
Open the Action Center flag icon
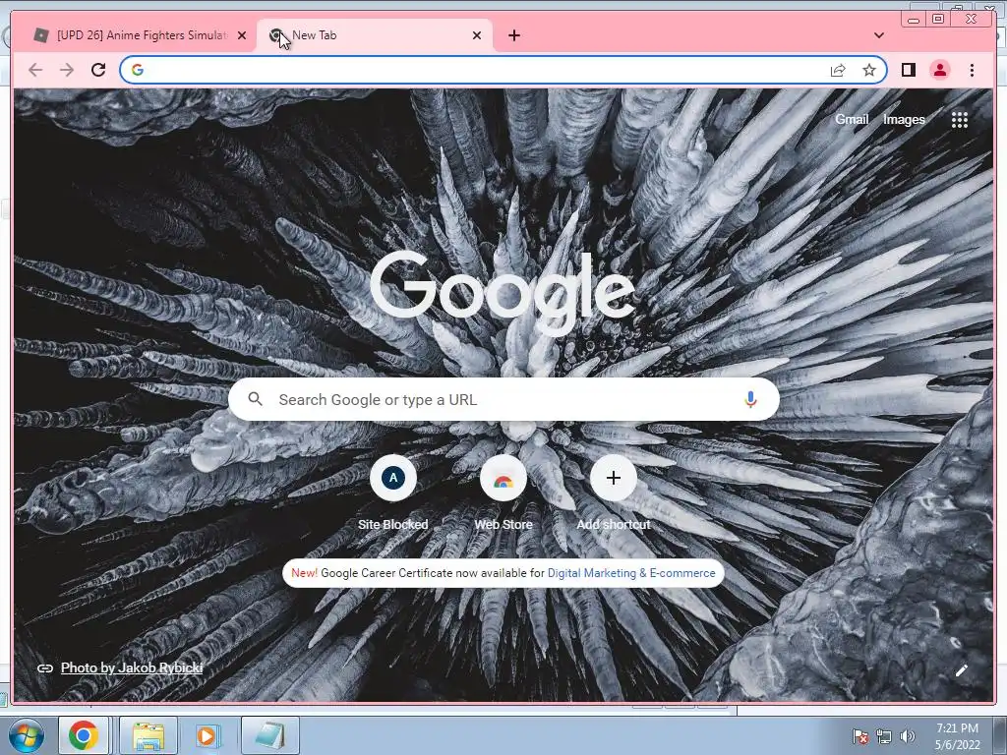coord(859,737)
